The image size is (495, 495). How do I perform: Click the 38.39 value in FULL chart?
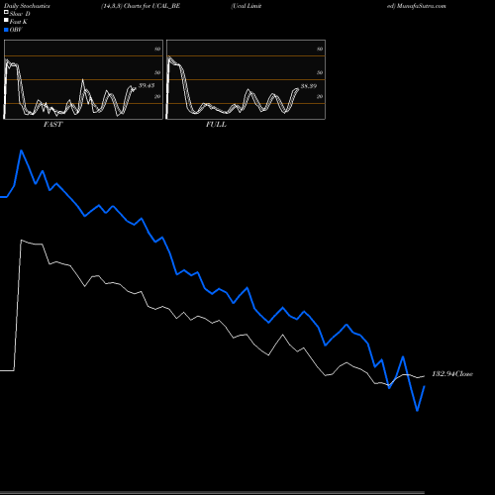(309, 86)
